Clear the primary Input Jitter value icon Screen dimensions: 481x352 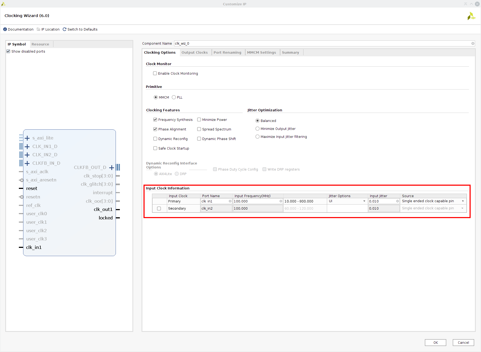(x=398, y=201)
